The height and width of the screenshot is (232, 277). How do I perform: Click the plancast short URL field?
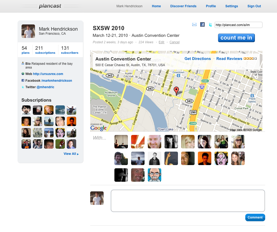[238, 25]
